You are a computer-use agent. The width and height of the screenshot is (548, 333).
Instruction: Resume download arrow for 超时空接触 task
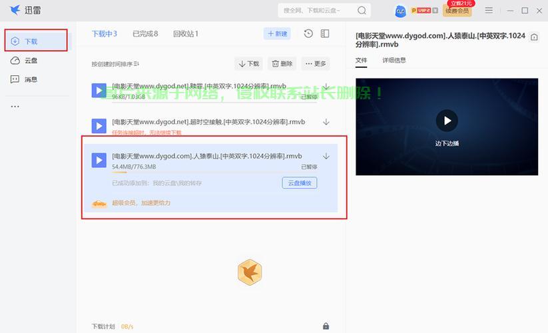point(326,122)
